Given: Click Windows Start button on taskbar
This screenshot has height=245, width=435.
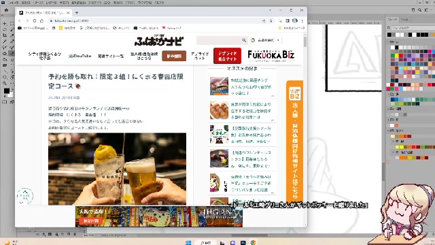Looking at the screenshot, I should point(188,242).
